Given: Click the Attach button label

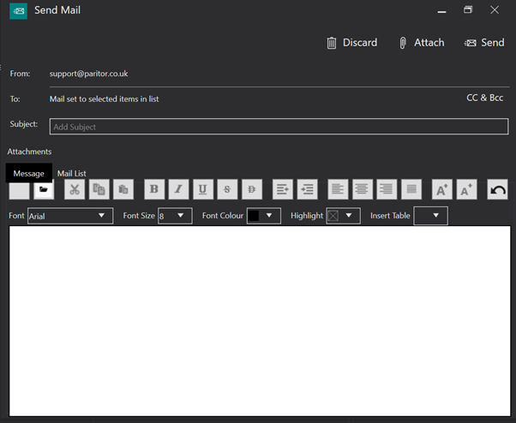Looking at the screenshot, I should point(429,43).
